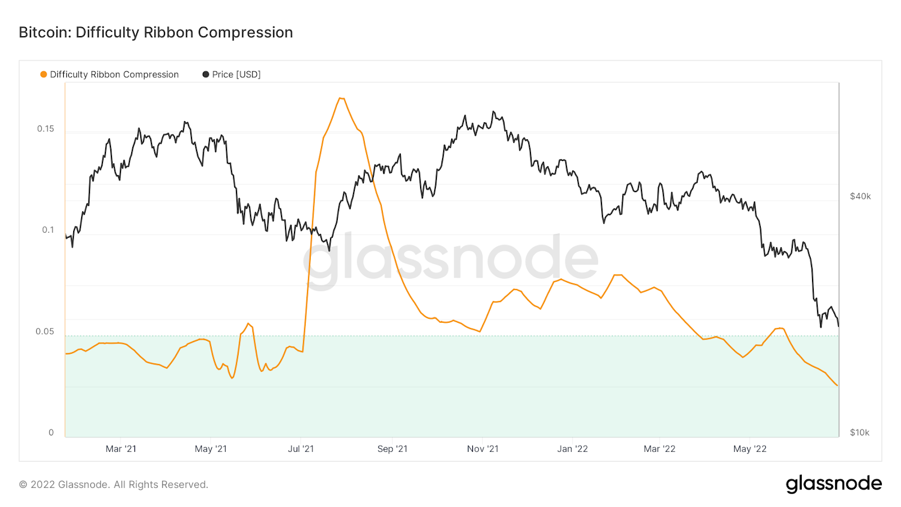901x507 pixels.
Task: Toggle the Price [USD] legend label
Action: [x=236, y=74]
